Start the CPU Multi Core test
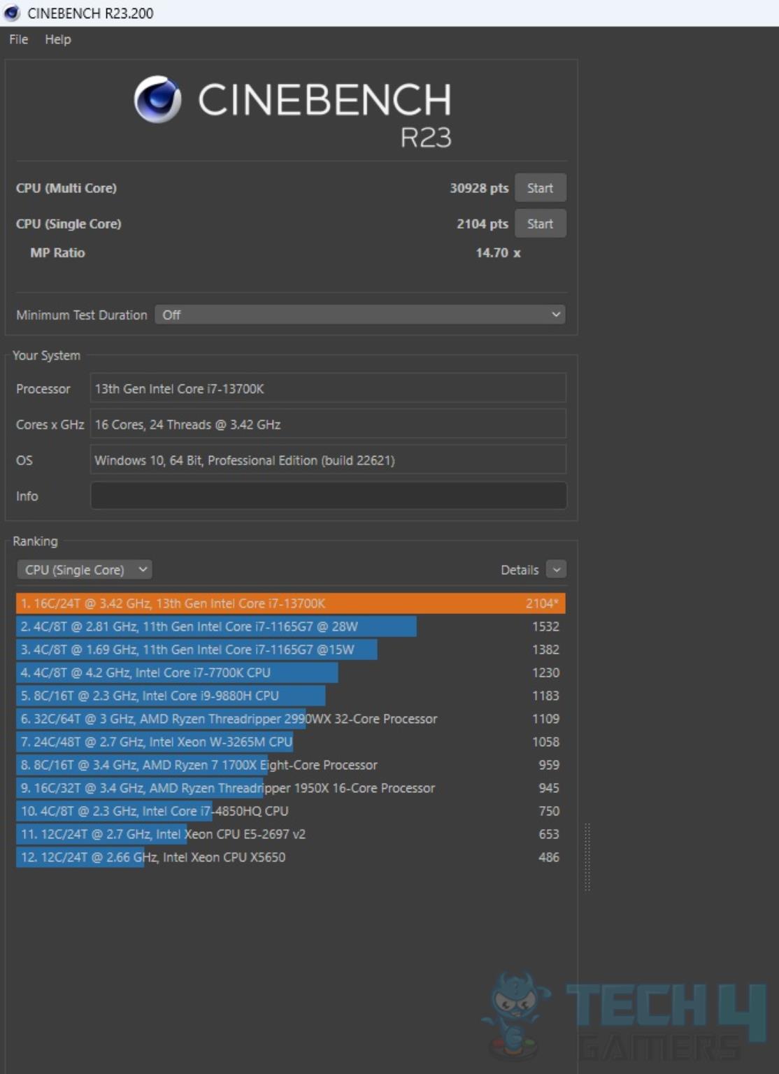Screen dimensions: 779x1074 [540, 188]
